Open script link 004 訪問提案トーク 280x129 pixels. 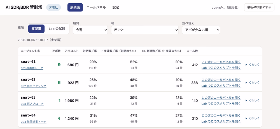click(34, 122)
